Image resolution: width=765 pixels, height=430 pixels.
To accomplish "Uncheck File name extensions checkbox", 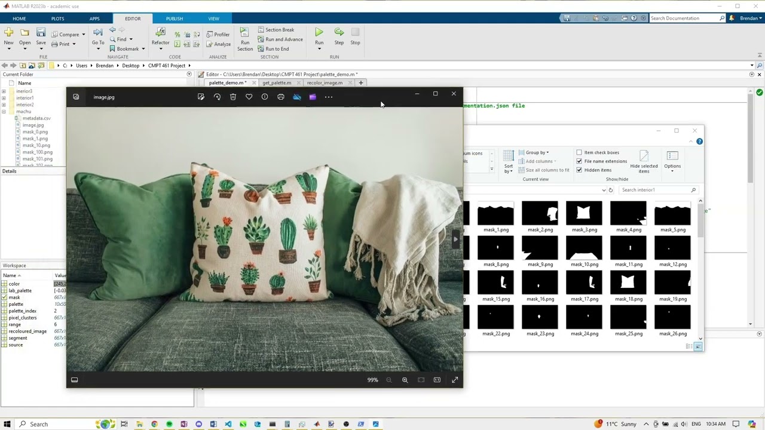I will coord(579,161).
